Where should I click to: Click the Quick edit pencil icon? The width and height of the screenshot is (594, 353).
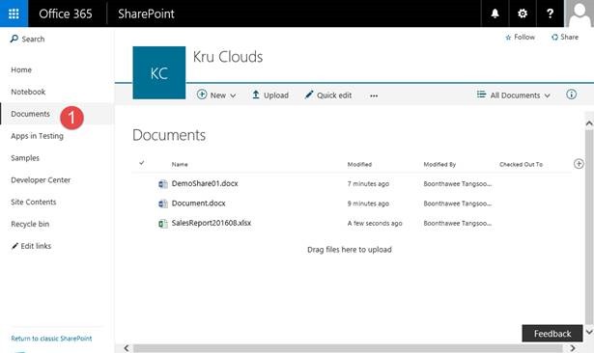(309, 95)
